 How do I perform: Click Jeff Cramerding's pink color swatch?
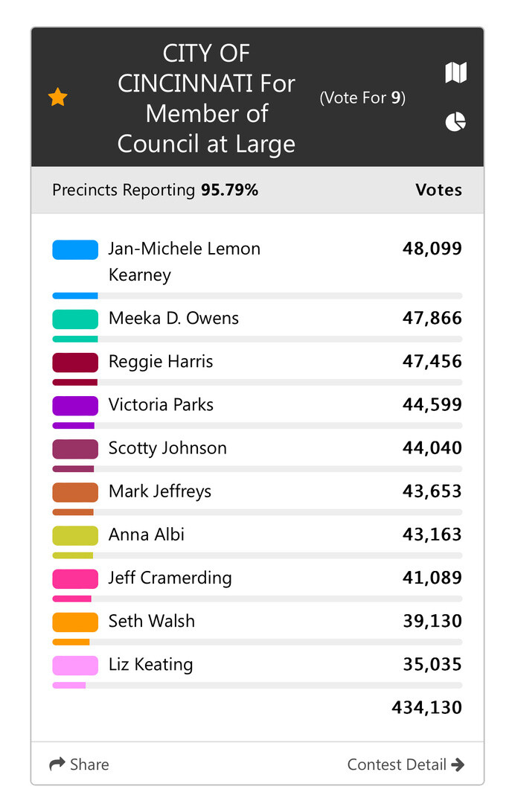click(x=75, y=579)
